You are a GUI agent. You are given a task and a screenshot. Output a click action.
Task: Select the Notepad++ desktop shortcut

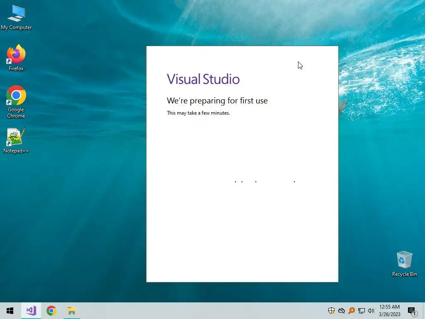(16, 140)
